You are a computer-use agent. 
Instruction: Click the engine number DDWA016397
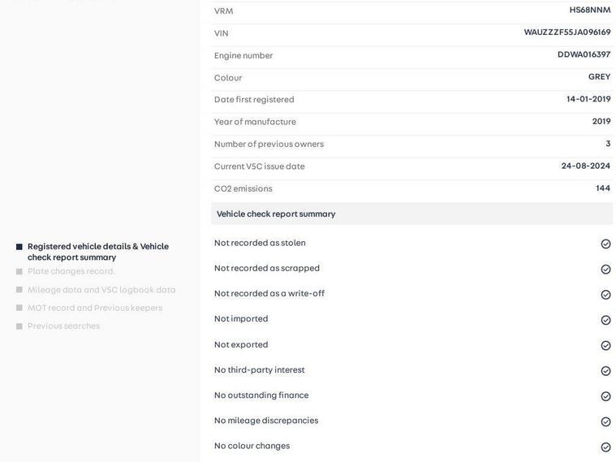point(584,54)
